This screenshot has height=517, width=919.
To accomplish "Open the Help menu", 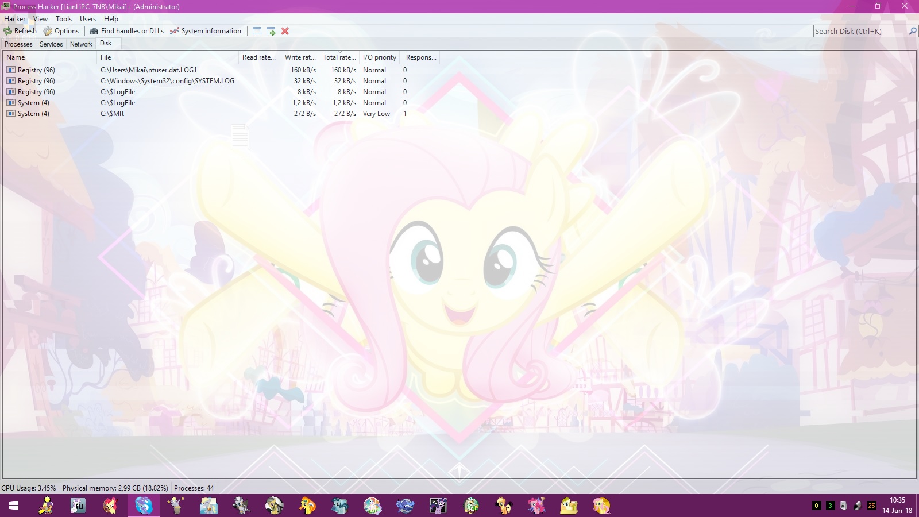I will (x=111, y=19).
